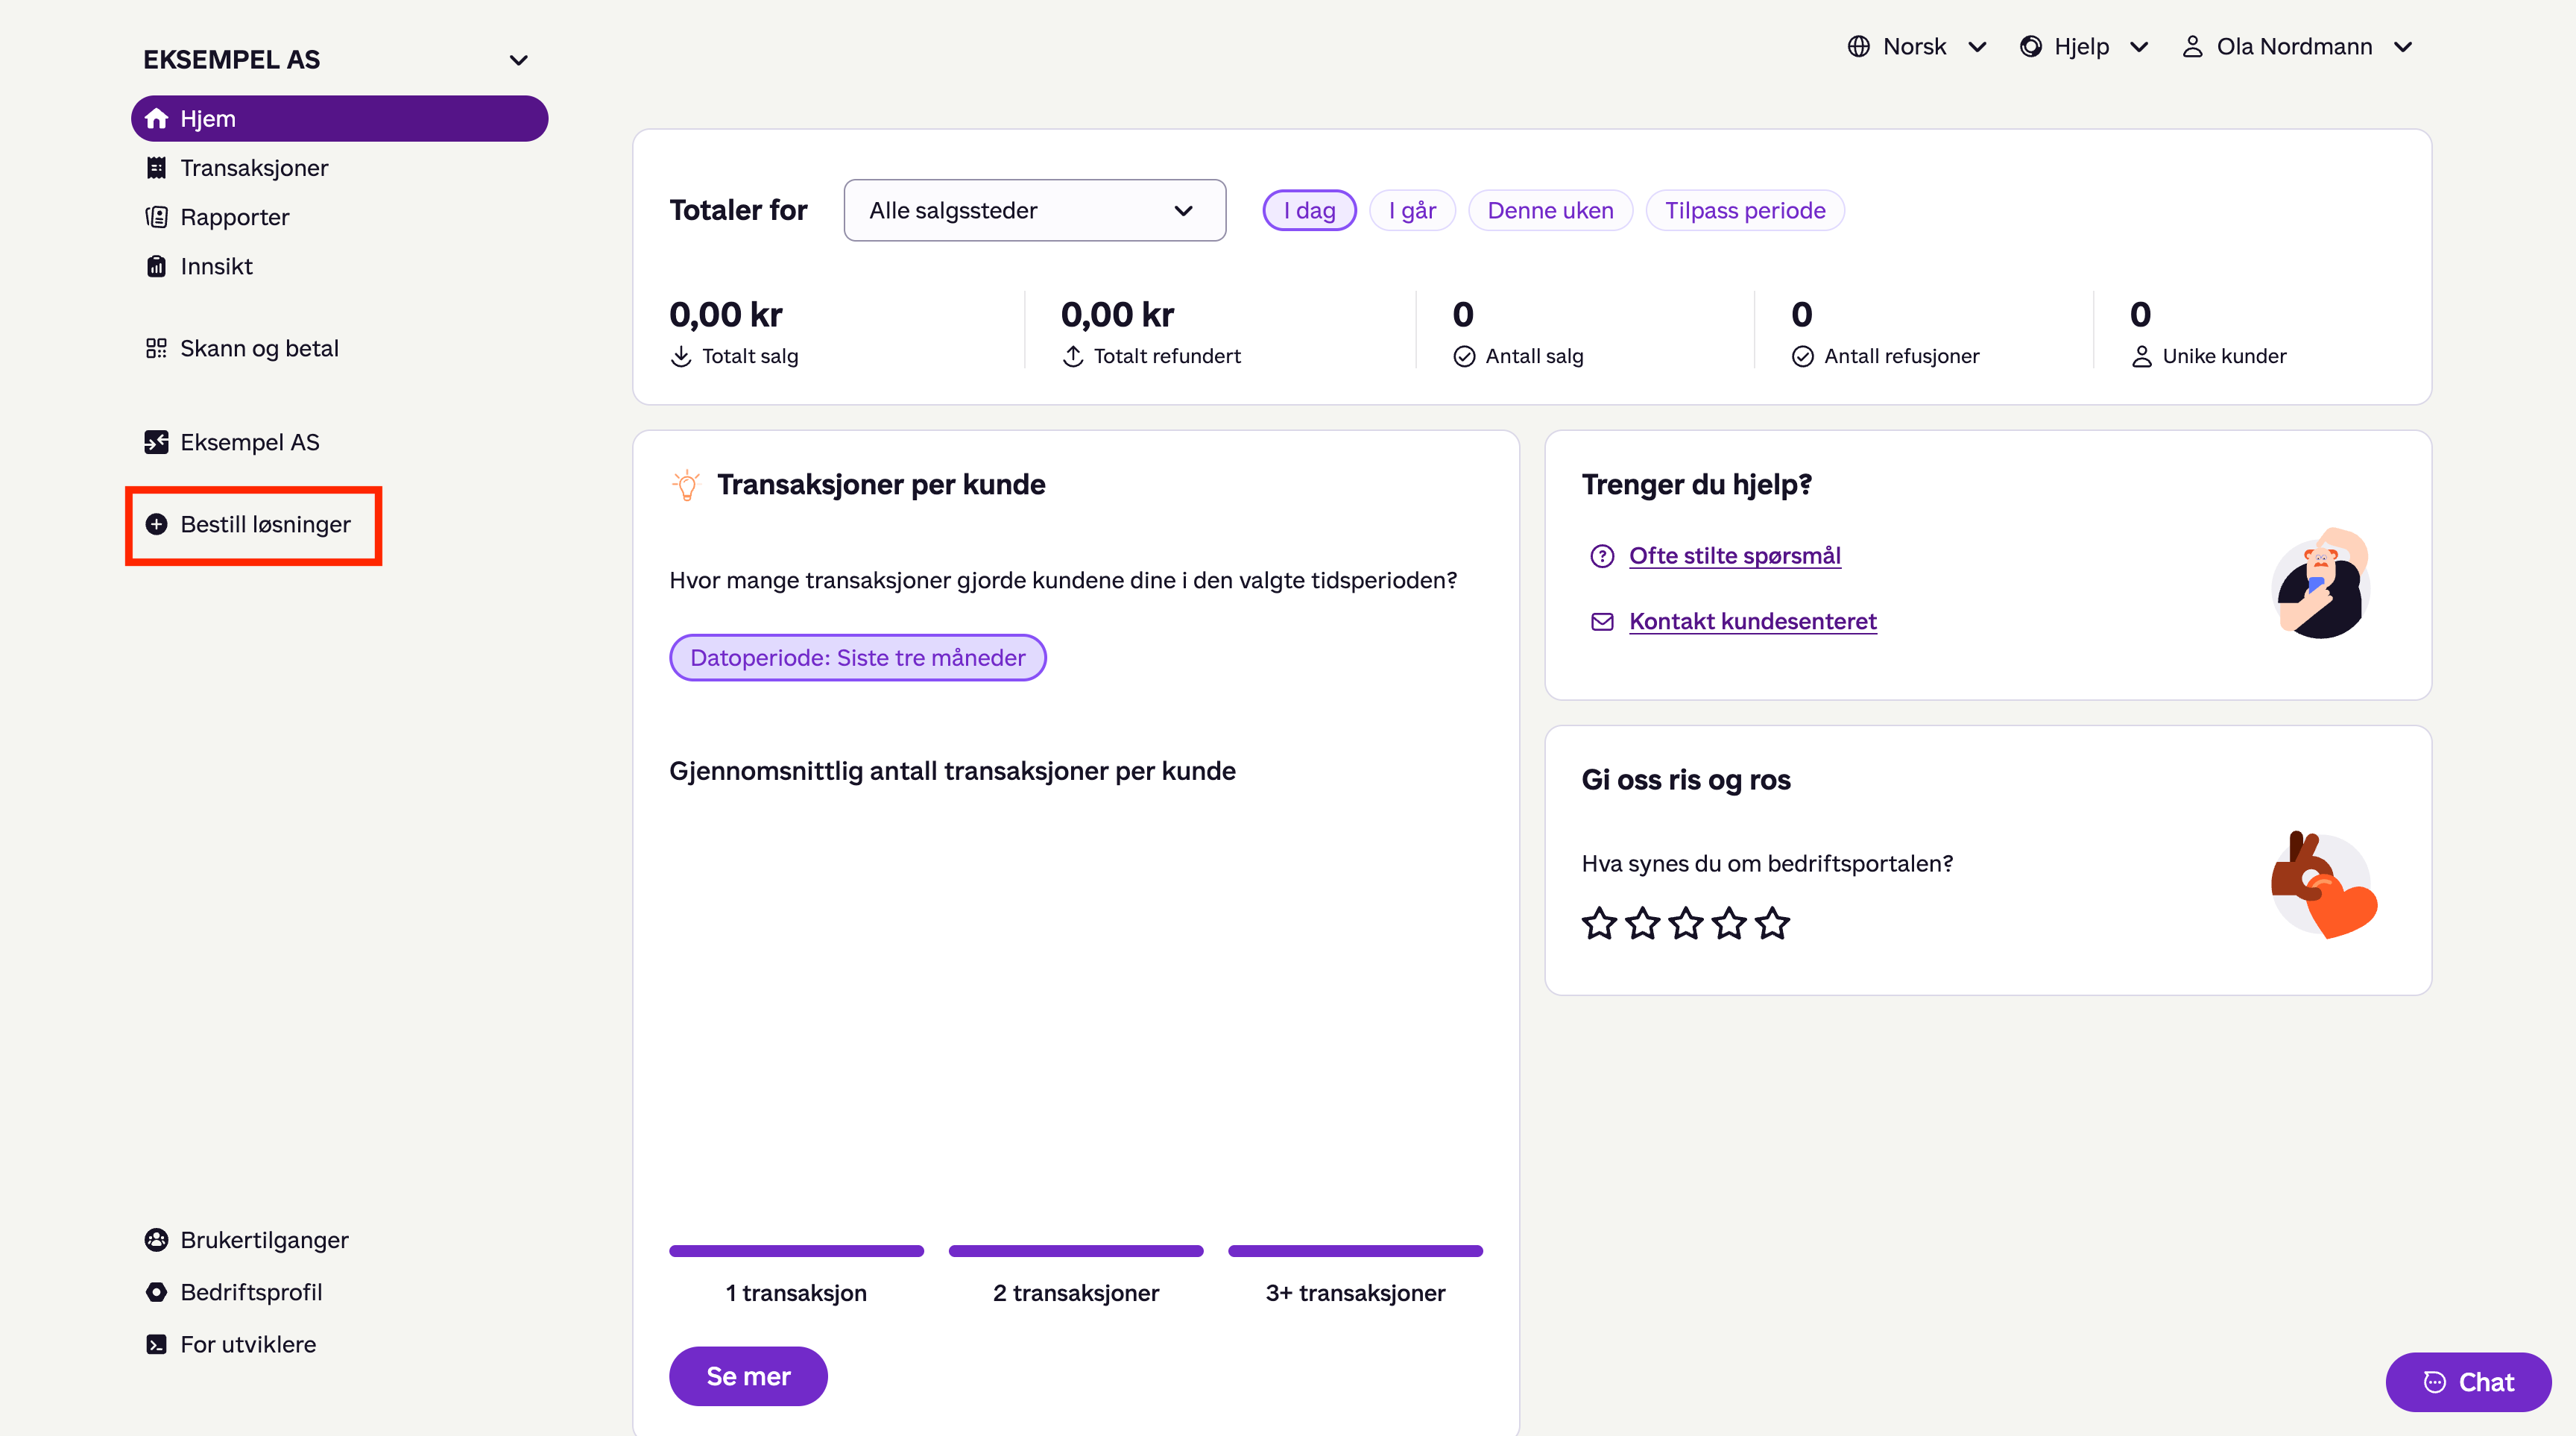Image resolution: width=2576 pixels, height=1436 pixels.
Task: Select the I dag period filter
Action: 1309,210
